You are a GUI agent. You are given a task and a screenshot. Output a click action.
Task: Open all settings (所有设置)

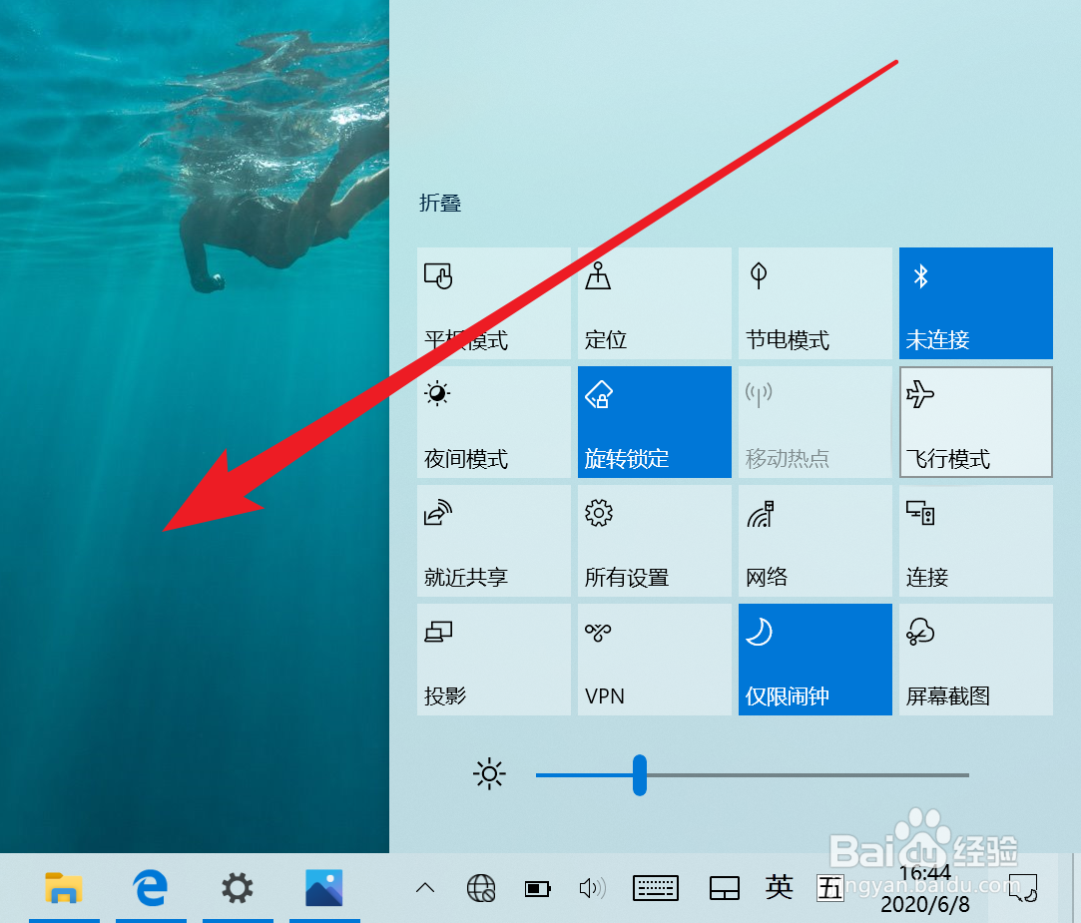point(654,541)
